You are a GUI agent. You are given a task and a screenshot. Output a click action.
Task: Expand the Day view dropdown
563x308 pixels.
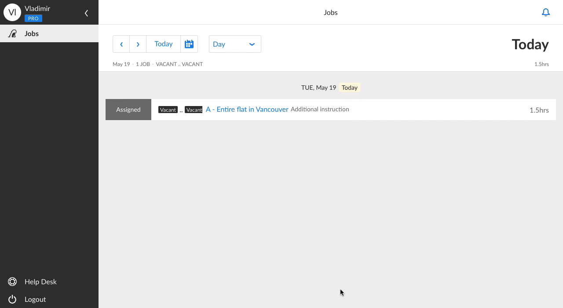234,44
